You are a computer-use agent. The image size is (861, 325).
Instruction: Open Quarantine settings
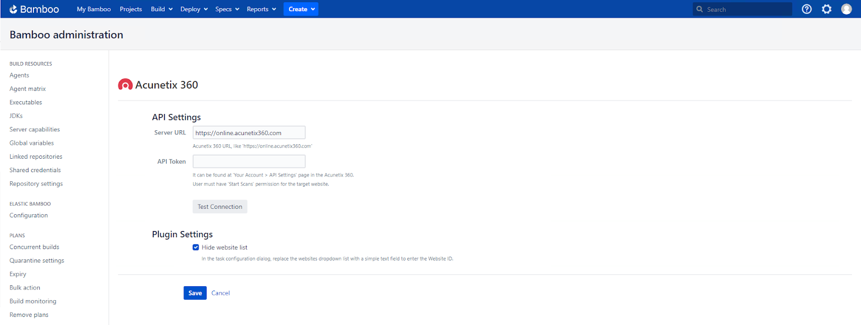click(37, 260)
